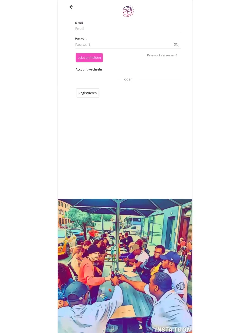Open the Passwort vergessen? link
This screenshot has width=250, height=333.
[162, 55]
